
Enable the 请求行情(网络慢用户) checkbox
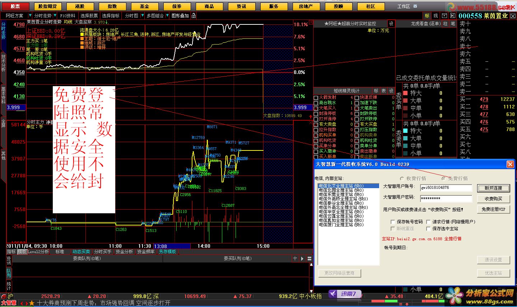pos(428,222)
